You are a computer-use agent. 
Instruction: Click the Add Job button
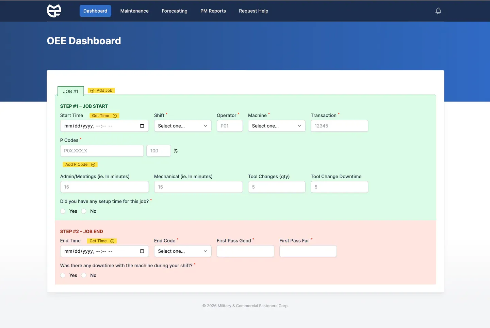click(101, 90)
